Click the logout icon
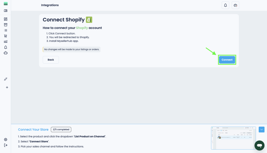 (6, 145)
